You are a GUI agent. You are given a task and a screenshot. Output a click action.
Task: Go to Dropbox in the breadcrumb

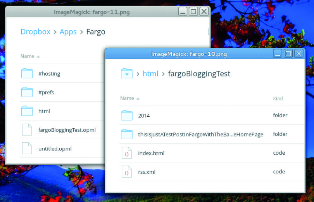36,32
